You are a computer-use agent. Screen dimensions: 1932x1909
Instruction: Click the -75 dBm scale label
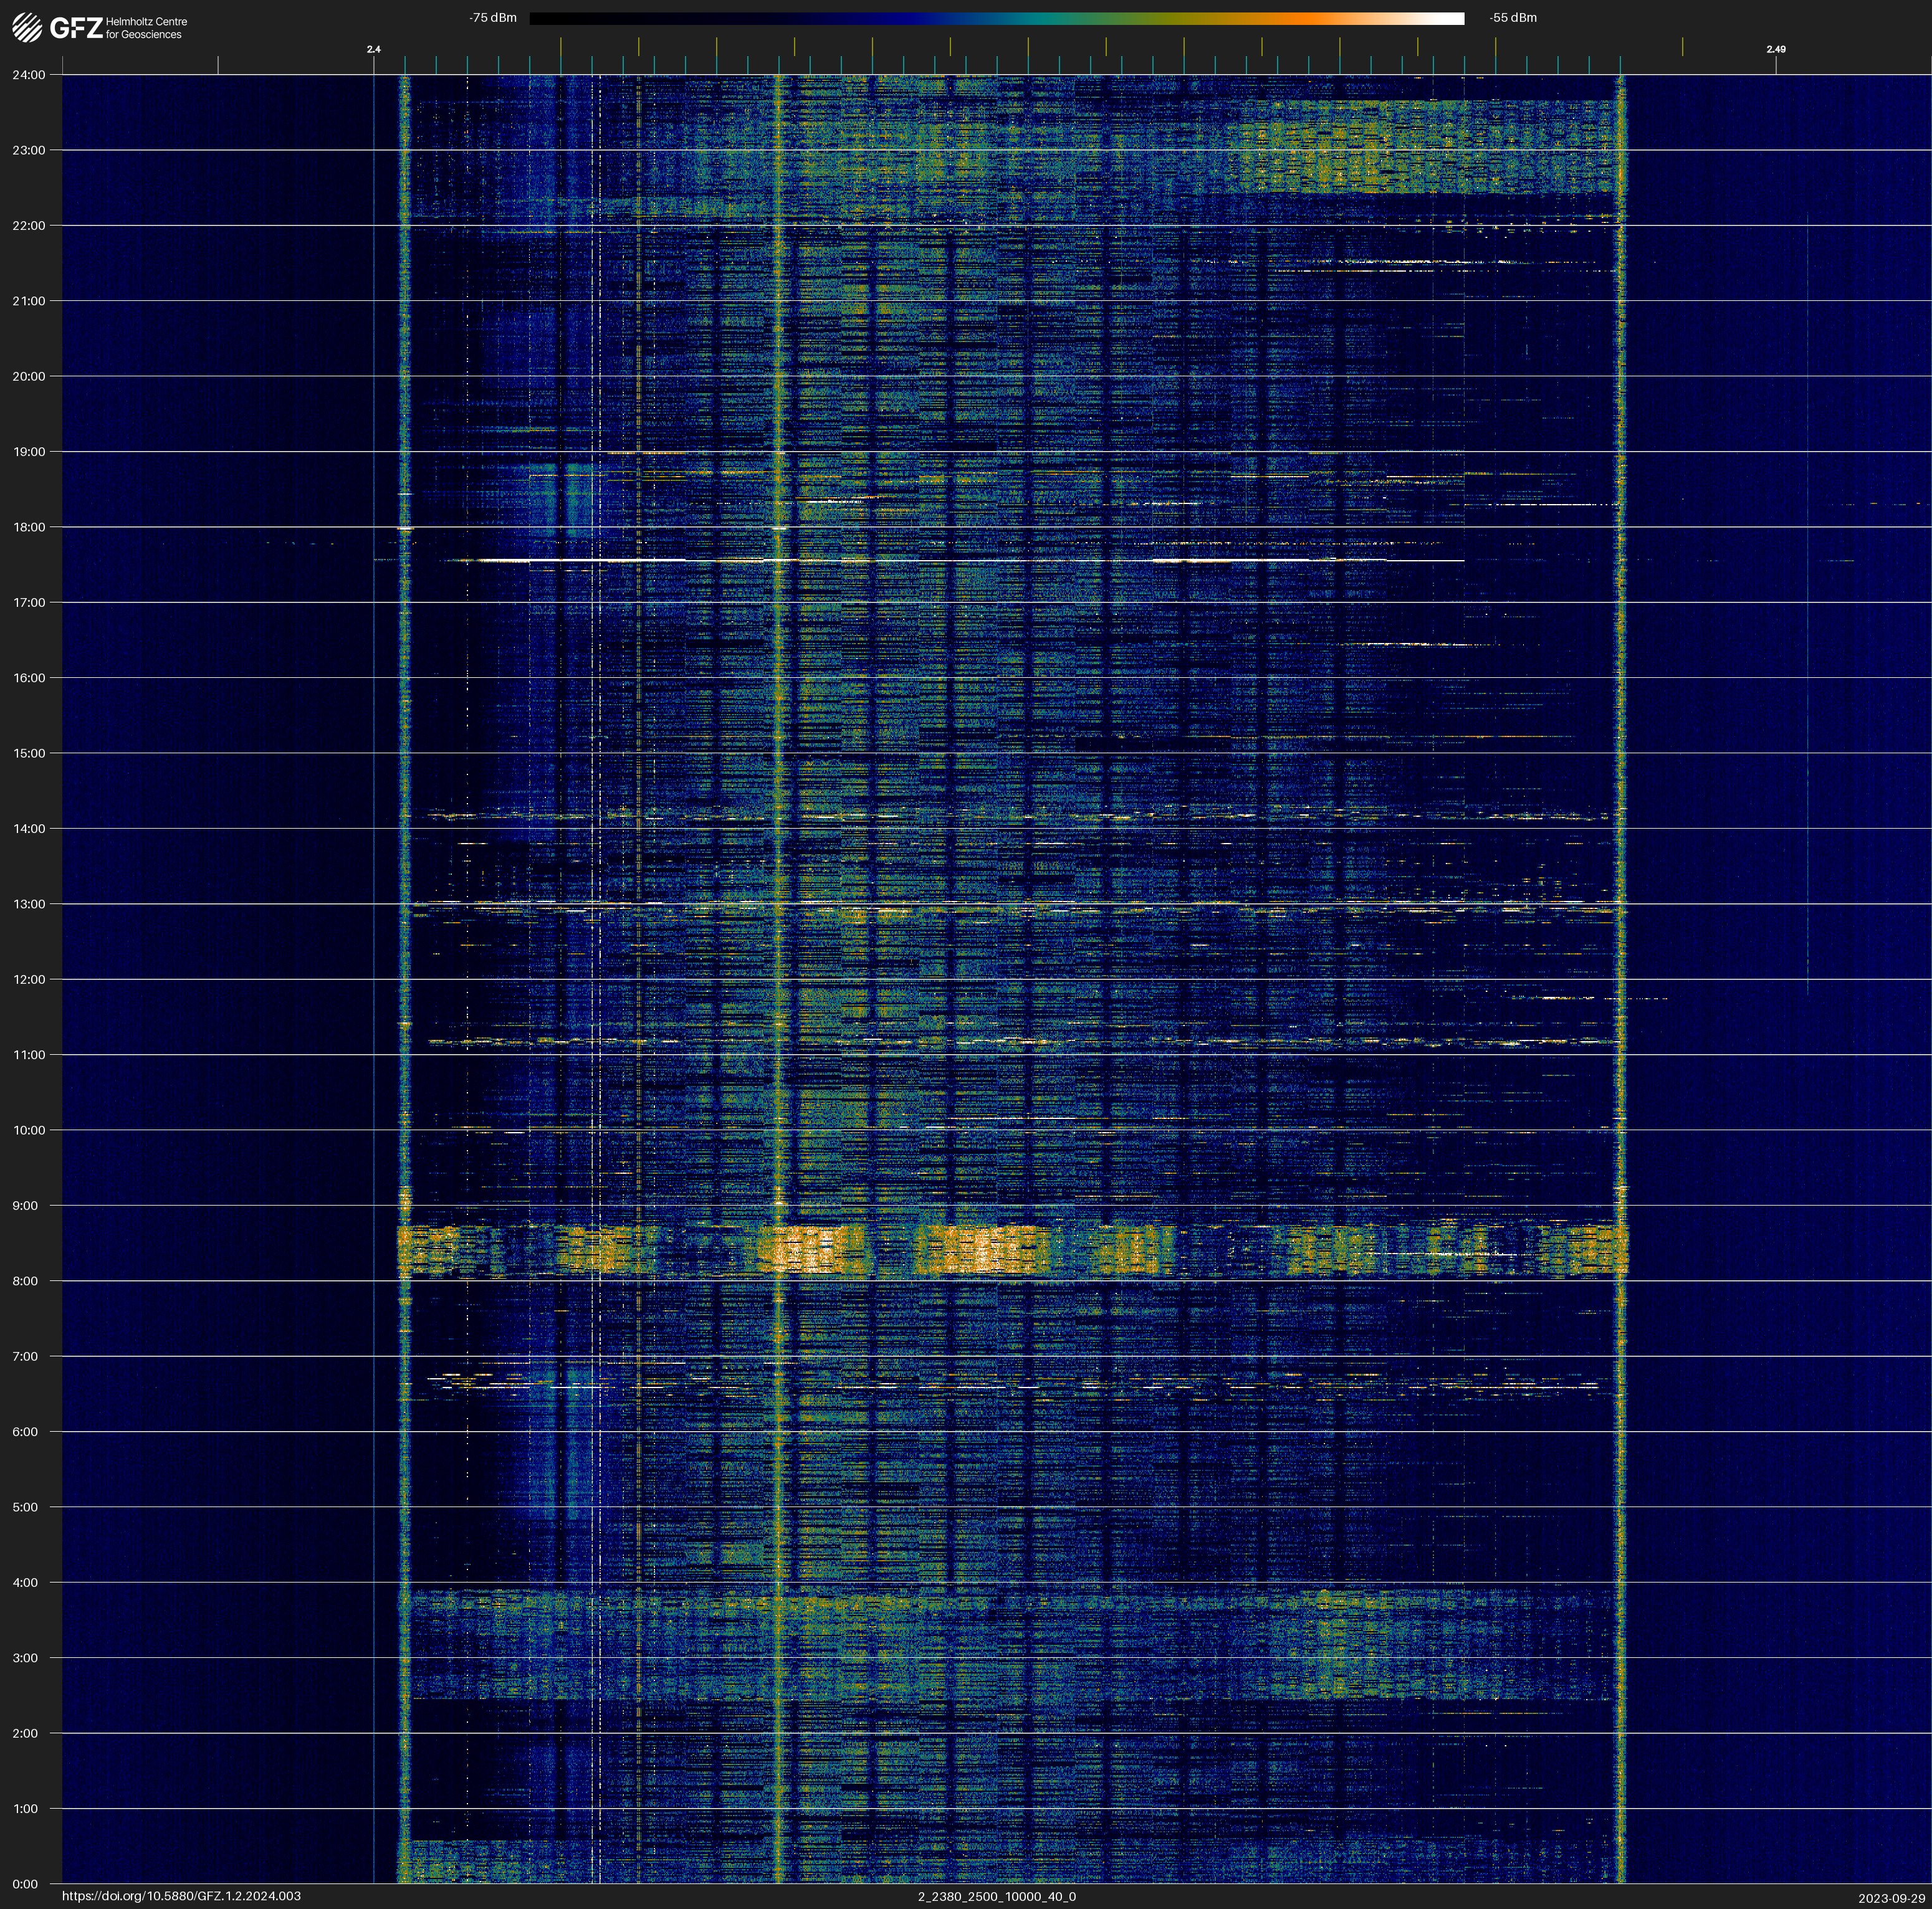[x=493, y=18]
